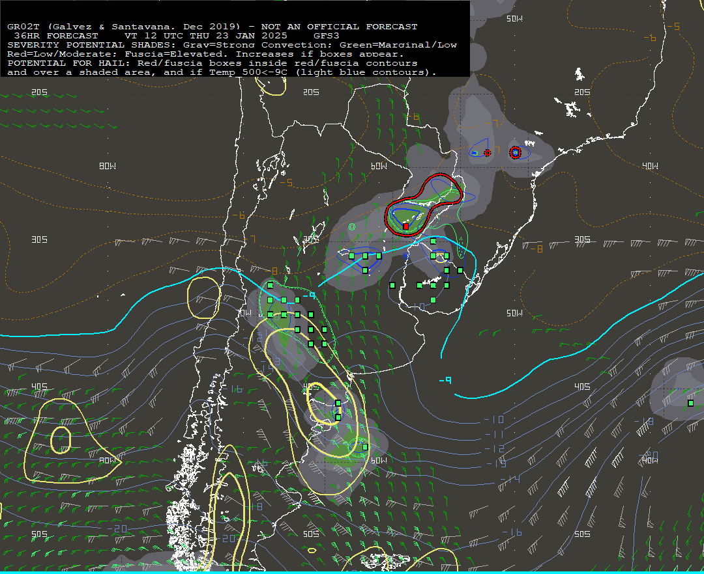Click the green box near the southern "60W" label
Screen dimensions: 704x574
pyautogui.click(x=366, y=447)
